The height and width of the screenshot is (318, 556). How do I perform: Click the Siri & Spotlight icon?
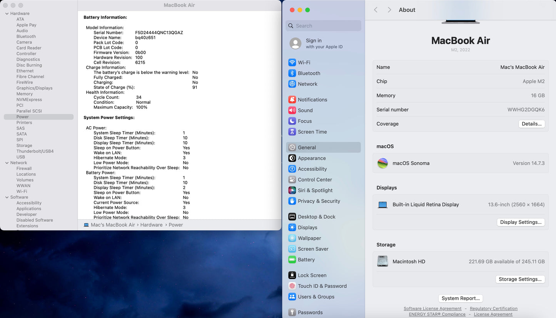pyautogui.click(x=292, y=190)
